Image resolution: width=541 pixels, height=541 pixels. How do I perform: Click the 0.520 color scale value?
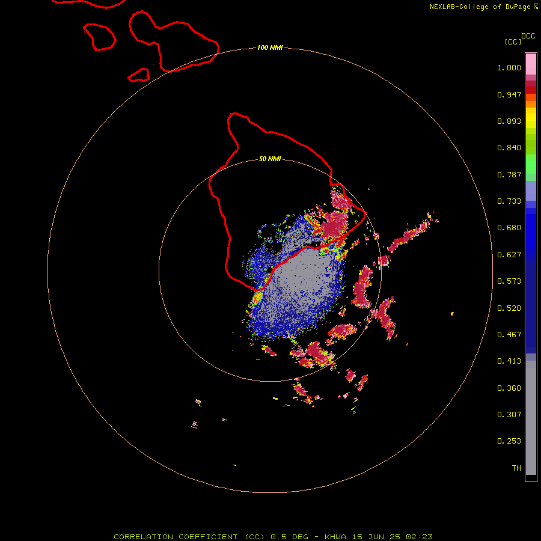509,308
